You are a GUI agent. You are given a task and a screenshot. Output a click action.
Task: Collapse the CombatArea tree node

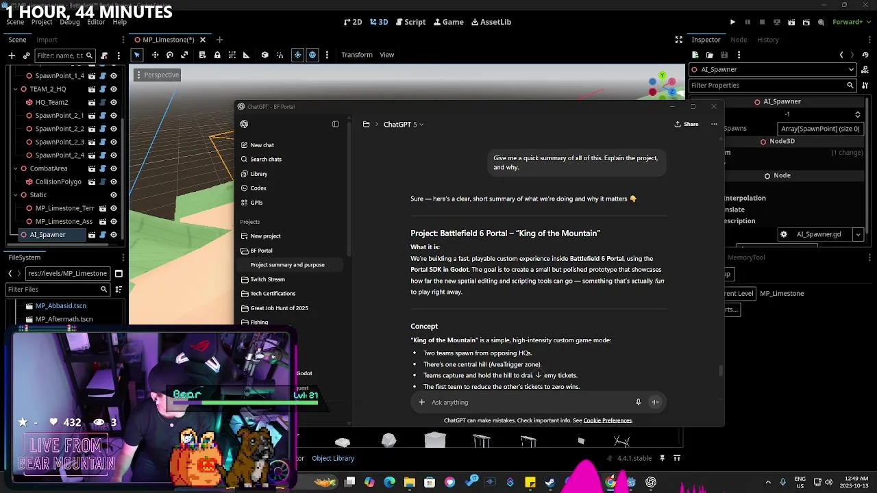[15, 168]
